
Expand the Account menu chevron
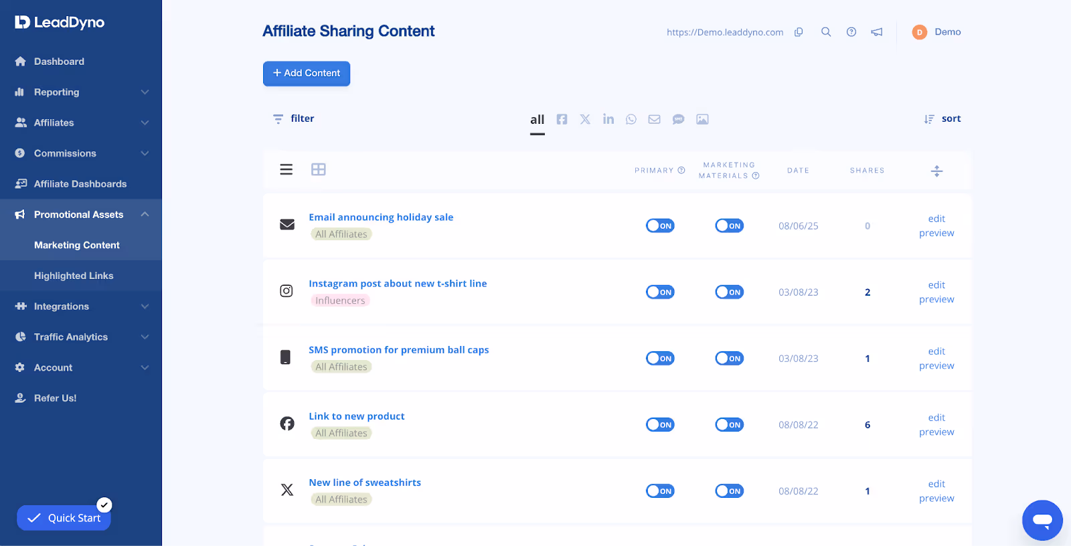click(145, 367)
